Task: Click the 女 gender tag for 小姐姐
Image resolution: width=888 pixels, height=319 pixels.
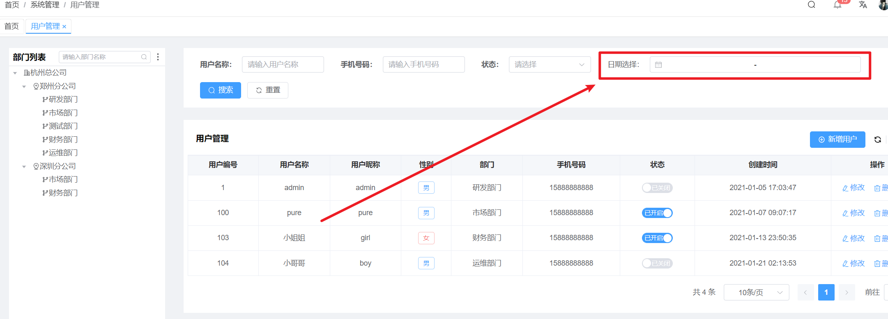Action: pos(426,238)
